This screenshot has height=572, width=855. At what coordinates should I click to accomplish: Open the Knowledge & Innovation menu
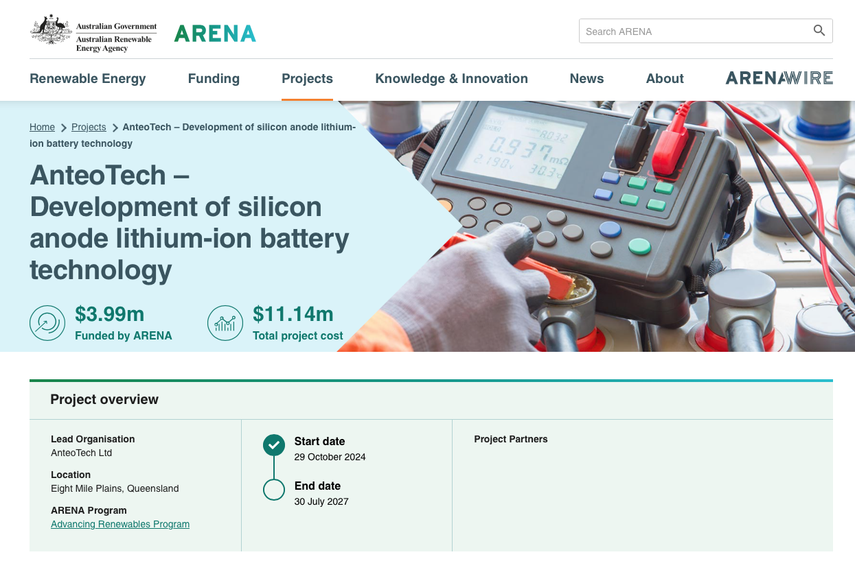pyautogui.click(x=451, y=79)
